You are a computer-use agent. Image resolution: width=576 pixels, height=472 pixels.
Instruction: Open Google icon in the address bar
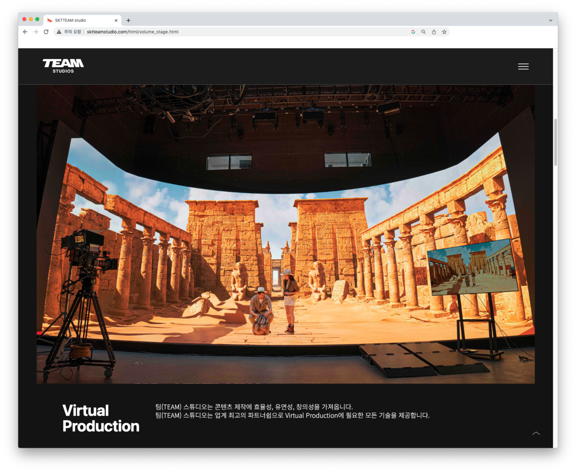coord(413,32)
